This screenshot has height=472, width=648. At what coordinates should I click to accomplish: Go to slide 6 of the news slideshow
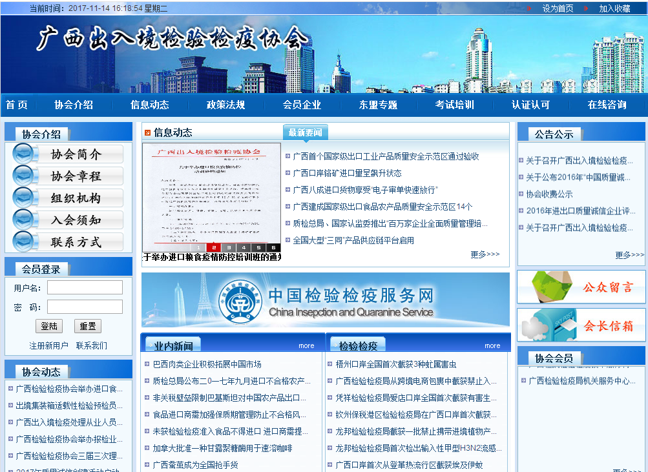(x=273, y=247)
